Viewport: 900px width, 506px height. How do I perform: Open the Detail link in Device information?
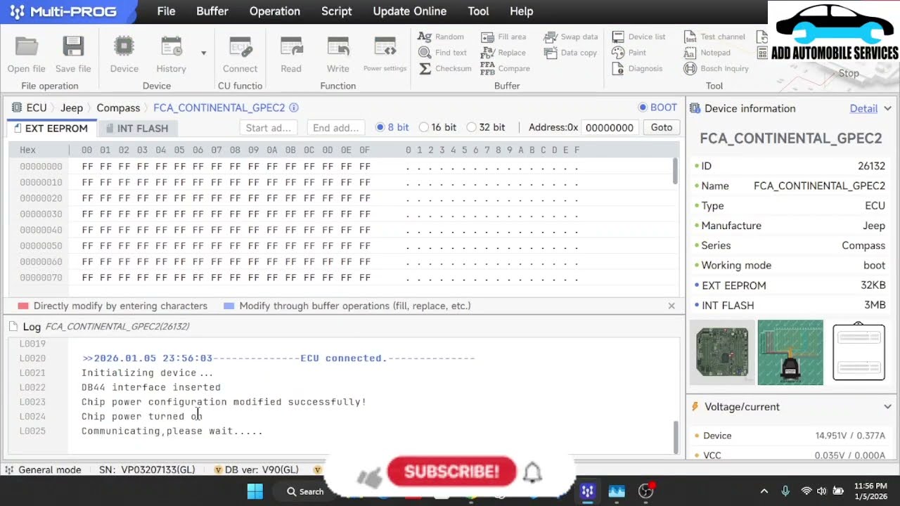[863, 108]
